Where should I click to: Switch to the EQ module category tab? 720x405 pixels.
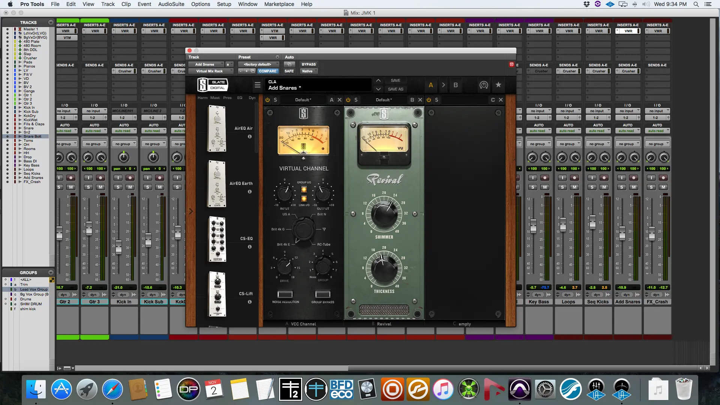pos(240,98)
